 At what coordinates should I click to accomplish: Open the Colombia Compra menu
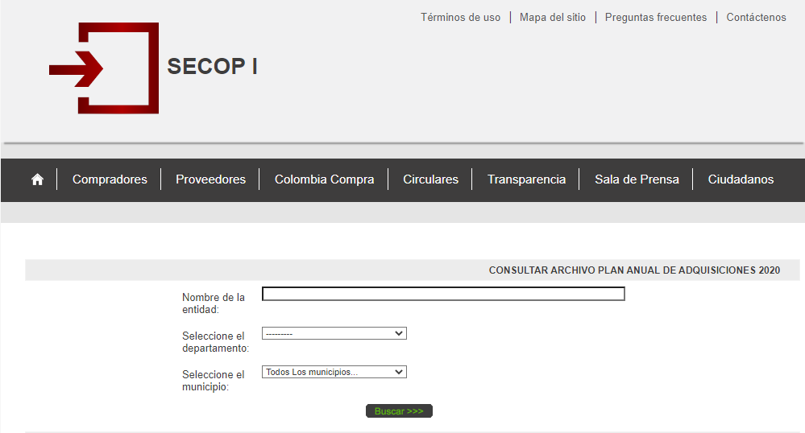(324, 179)
